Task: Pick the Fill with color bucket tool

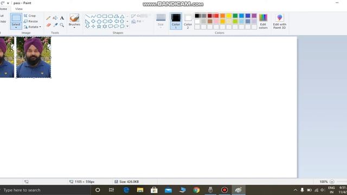Action: click(55, 18)
